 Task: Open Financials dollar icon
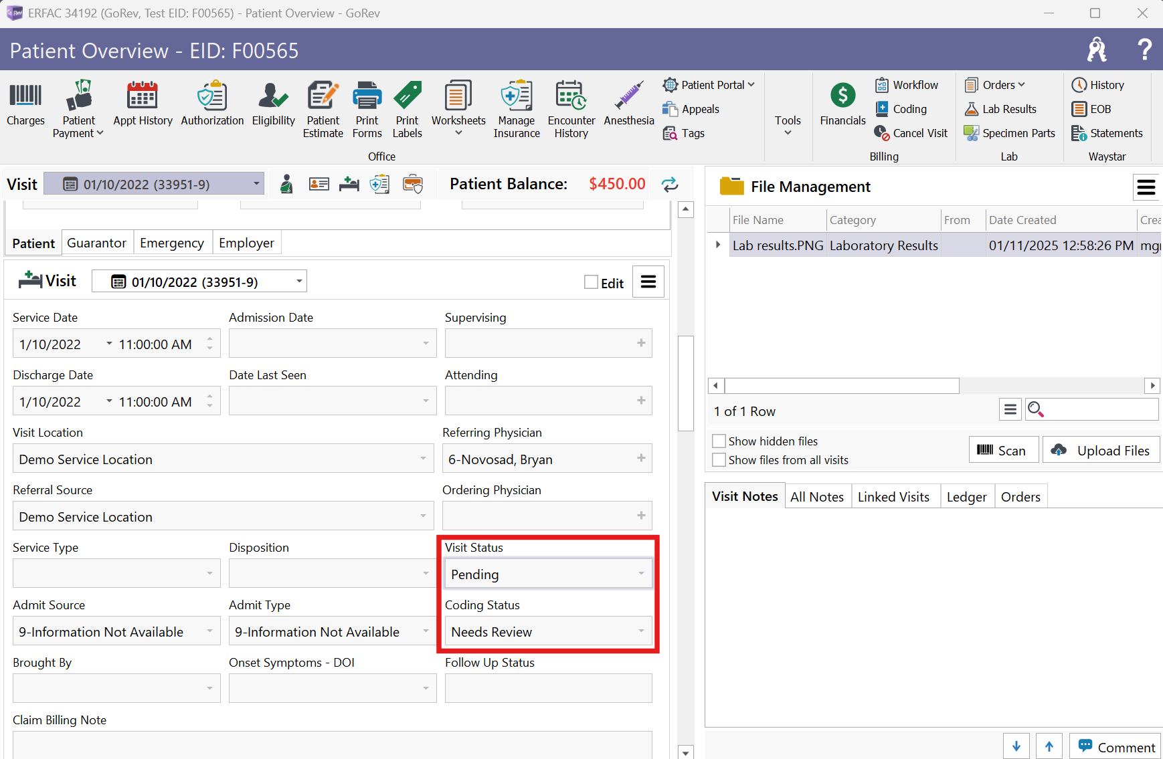point(842,104)
